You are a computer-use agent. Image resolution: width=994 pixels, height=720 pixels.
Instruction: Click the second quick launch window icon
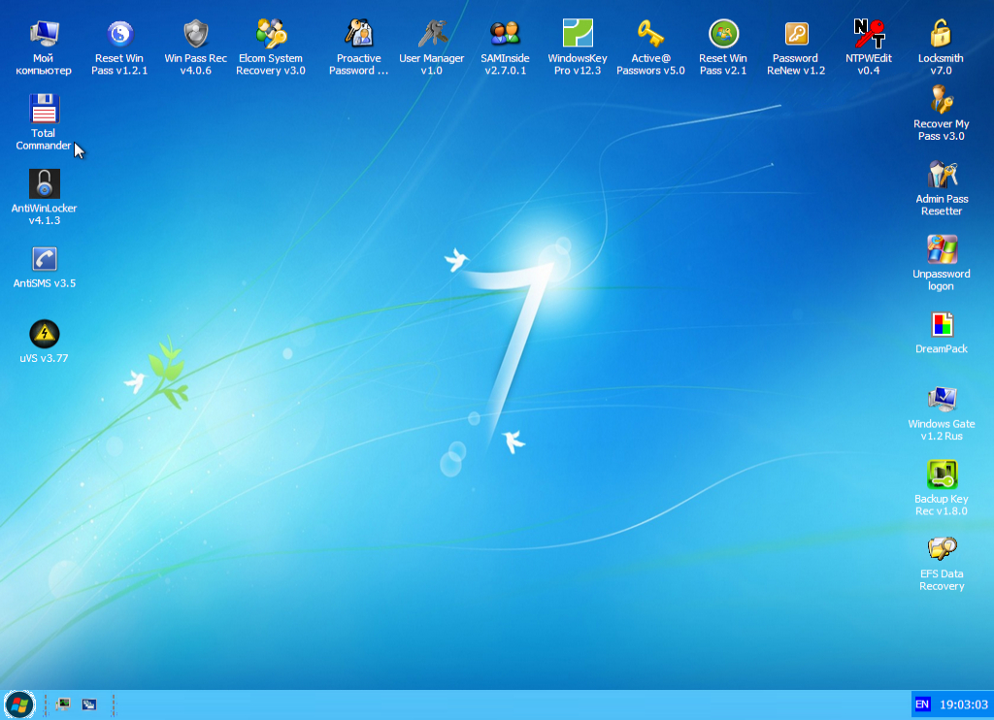(x=89, y=704)
